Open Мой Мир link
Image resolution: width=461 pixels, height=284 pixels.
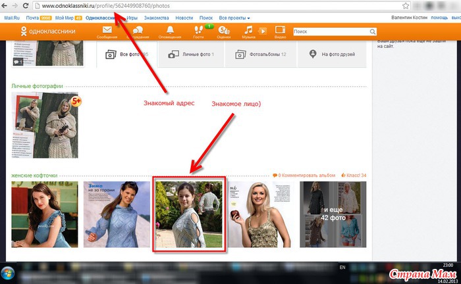[x=64, y=18]
